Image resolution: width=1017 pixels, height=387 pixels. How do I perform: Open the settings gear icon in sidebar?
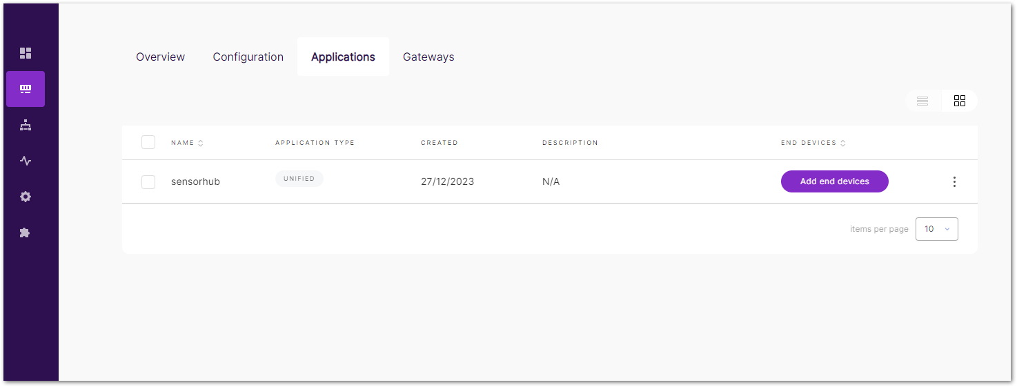pos(26,197)
